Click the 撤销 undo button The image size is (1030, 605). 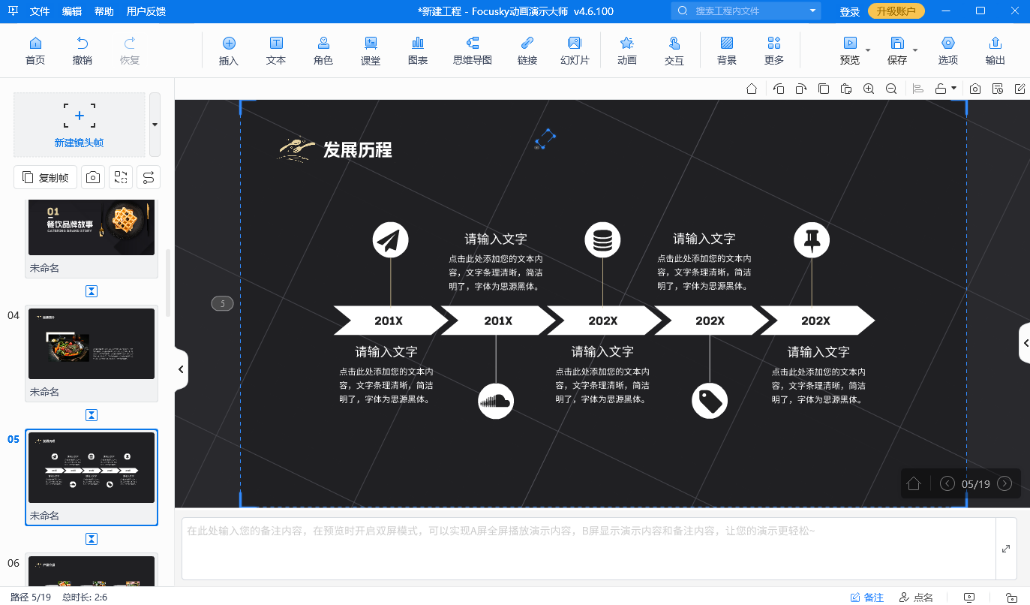pyautogui.click(x=83, y=50)
